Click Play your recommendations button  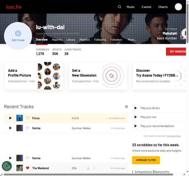(135, 126)
